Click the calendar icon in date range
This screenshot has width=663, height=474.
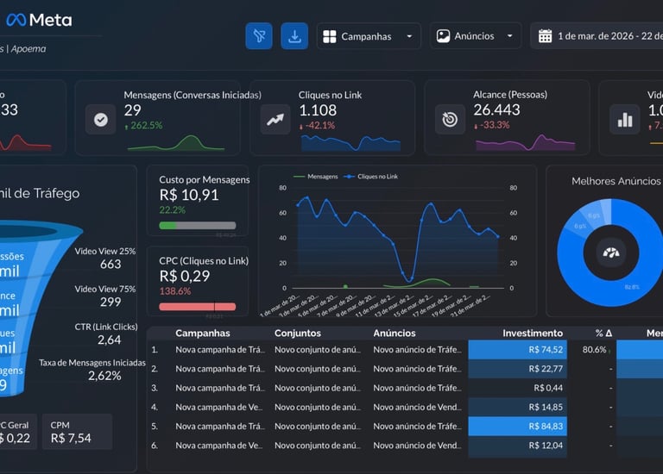[545, 36]
